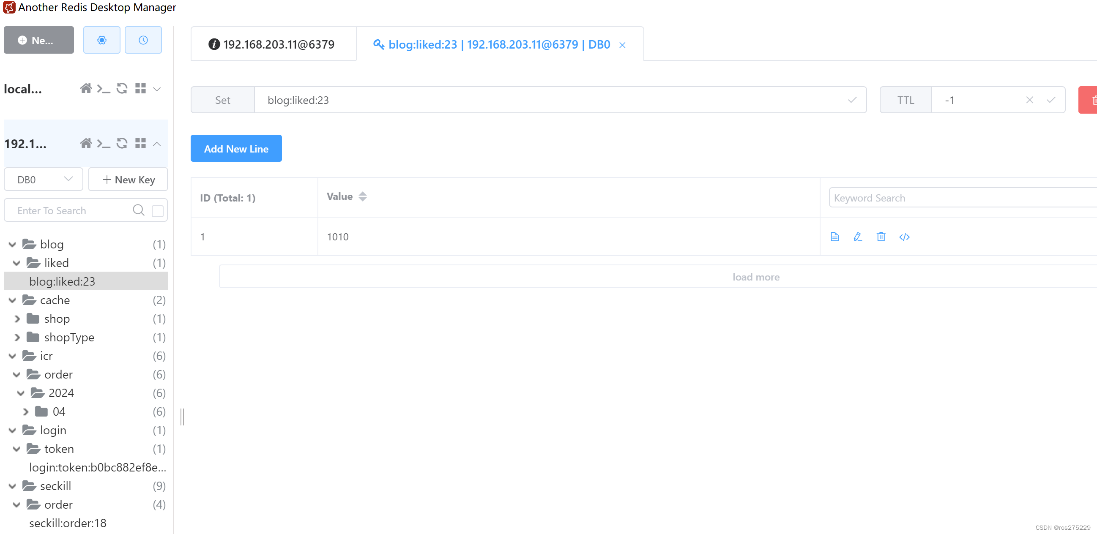Viewport: 1097px width, 534px height.
Task: Click the home icon of local connection
Action: pyautogui.click(x=85, y=88)
